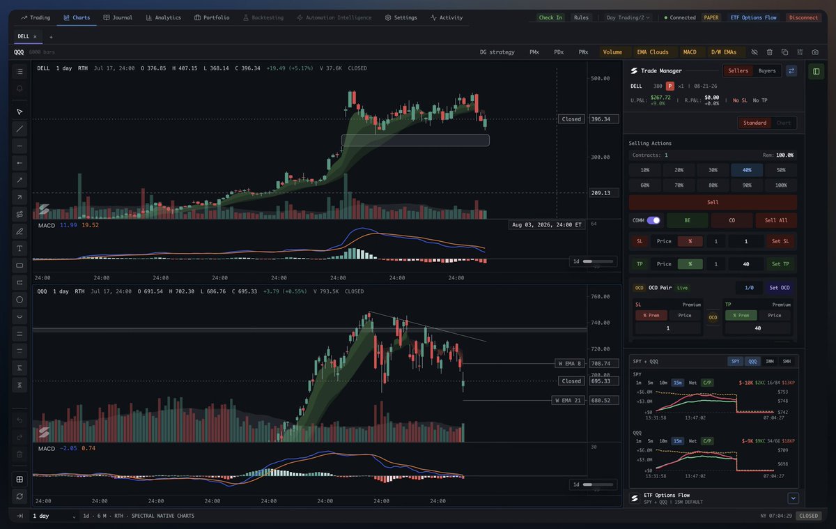The height and width of the screenshot is (529, 836).
Task: Select 40% sell percentage
Action: 747,170
